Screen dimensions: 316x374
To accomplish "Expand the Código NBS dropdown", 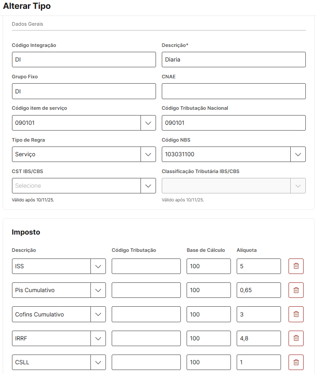I will click(298, 154).
